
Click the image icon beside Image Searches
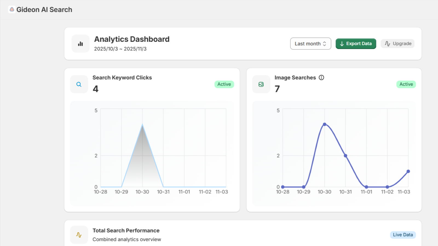(261, 84)
